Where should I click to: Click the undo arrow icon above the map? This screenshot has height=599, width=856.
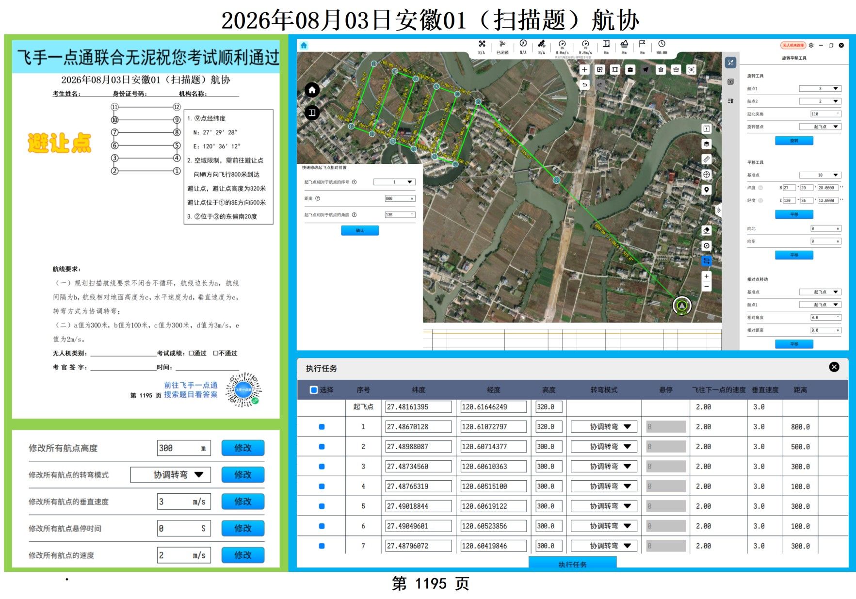coord(584,85)
